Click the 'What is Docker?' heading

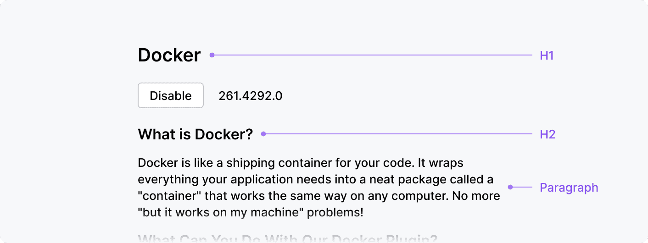tap(195, 134)
